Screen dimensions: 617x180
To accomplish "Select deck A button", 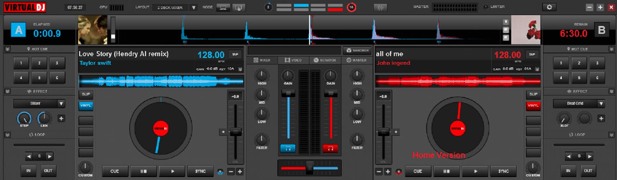I will (x=19, y=30).
